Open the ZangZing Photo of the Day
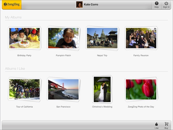173x130 pixels. [141, 89]
